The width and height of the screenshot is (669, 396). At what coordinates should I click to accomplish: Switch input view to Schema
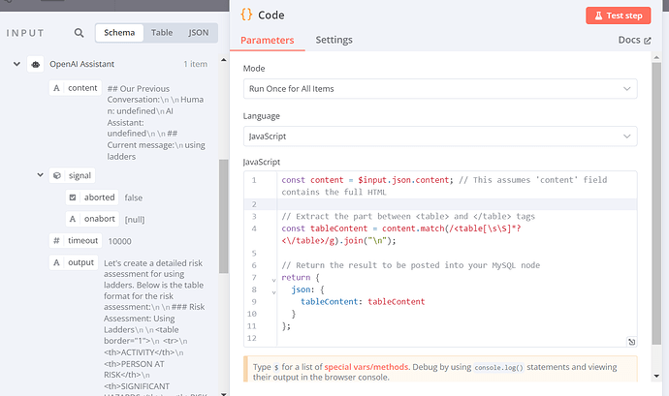(119, 33)
